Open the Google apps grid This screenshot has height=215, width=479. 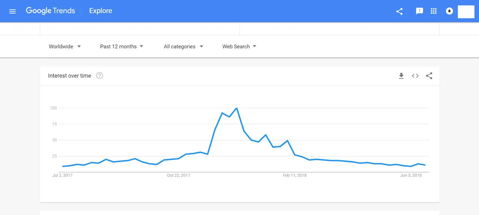434,11
